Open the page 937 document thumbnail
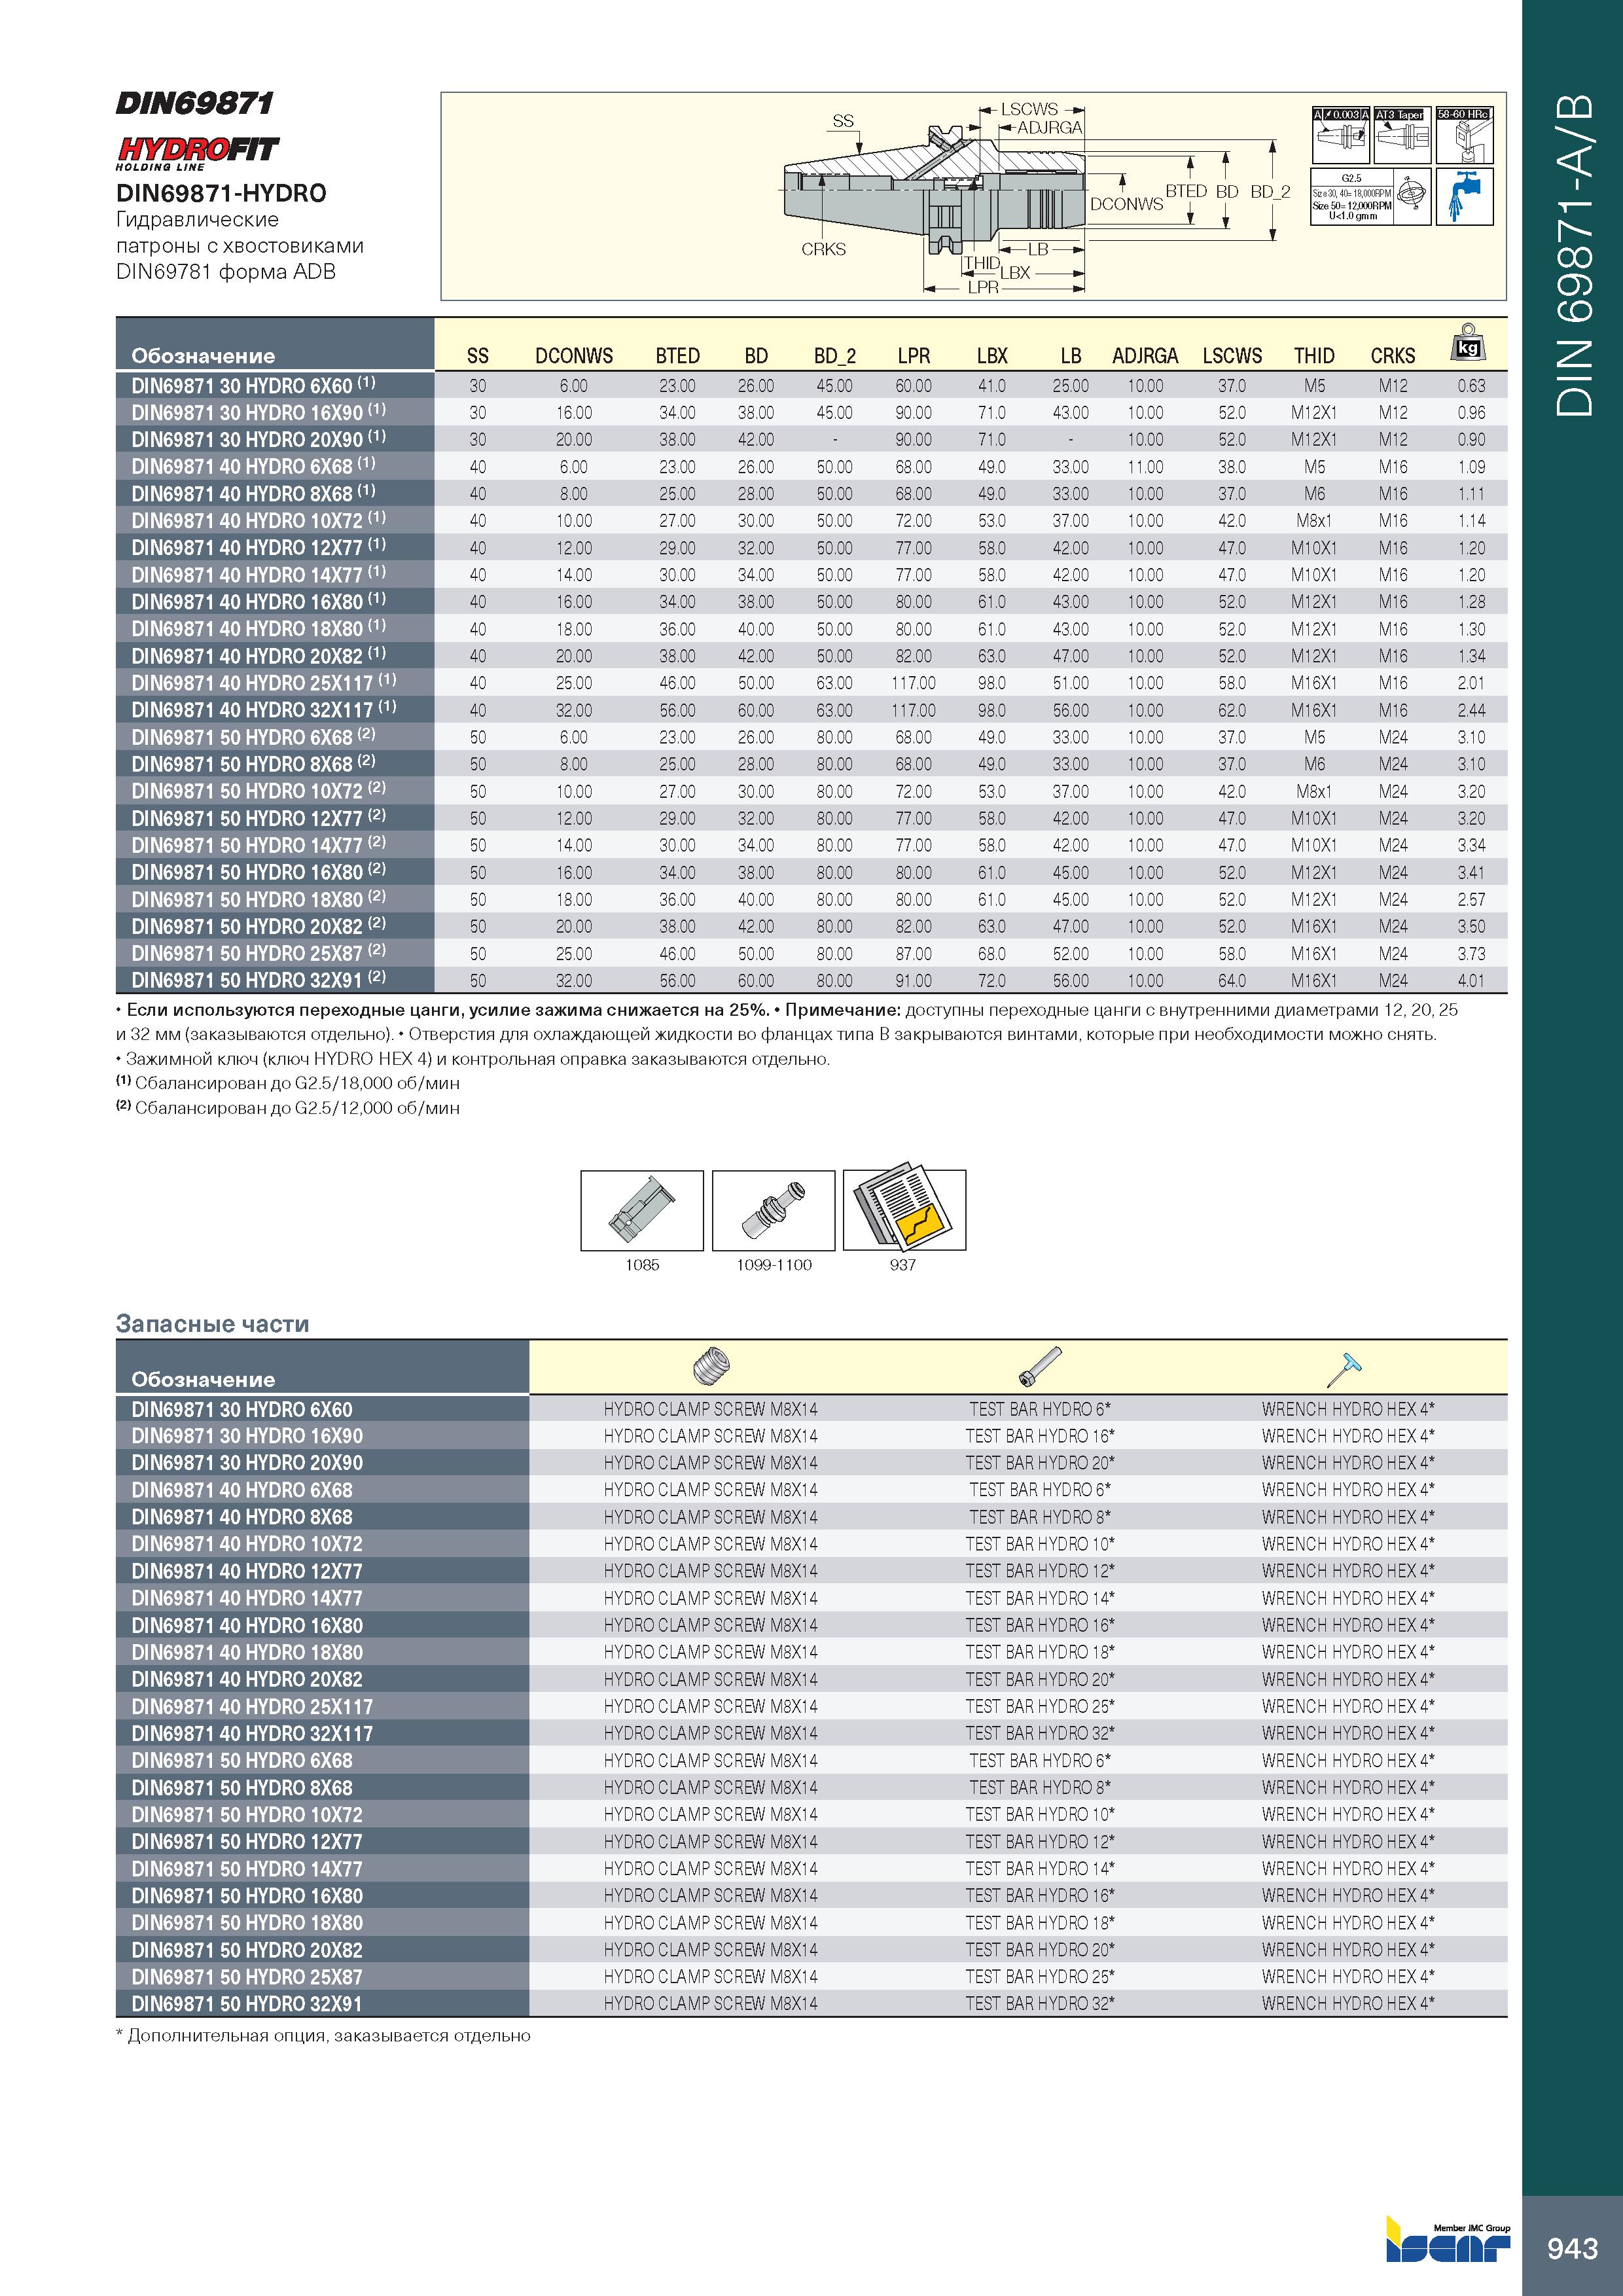1623x2296 pixels. click(x=904, y=1208)
